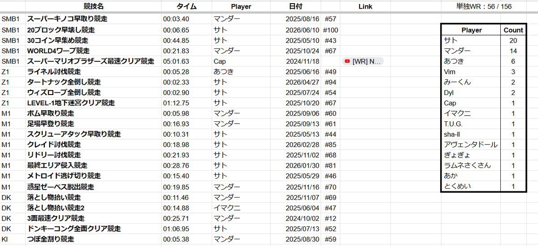Select the ドンキーコング全面クリア競走 cell
The height and width of the screenshot is (246, 538).
94,229
